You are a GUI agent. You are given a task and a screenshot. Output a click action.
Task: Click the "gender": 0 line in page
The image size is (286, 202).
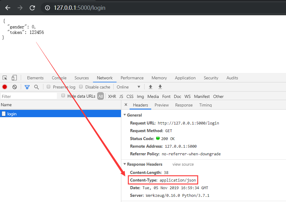21,27
